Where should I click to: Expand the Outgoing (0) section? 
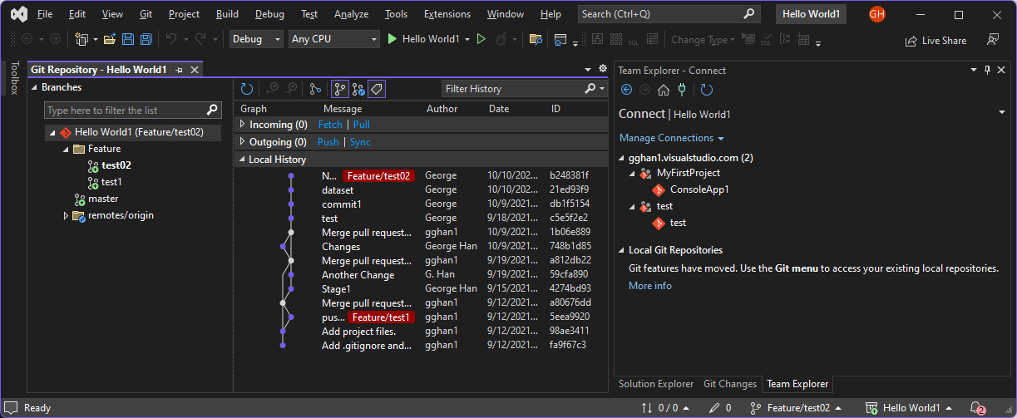point(242,142)
